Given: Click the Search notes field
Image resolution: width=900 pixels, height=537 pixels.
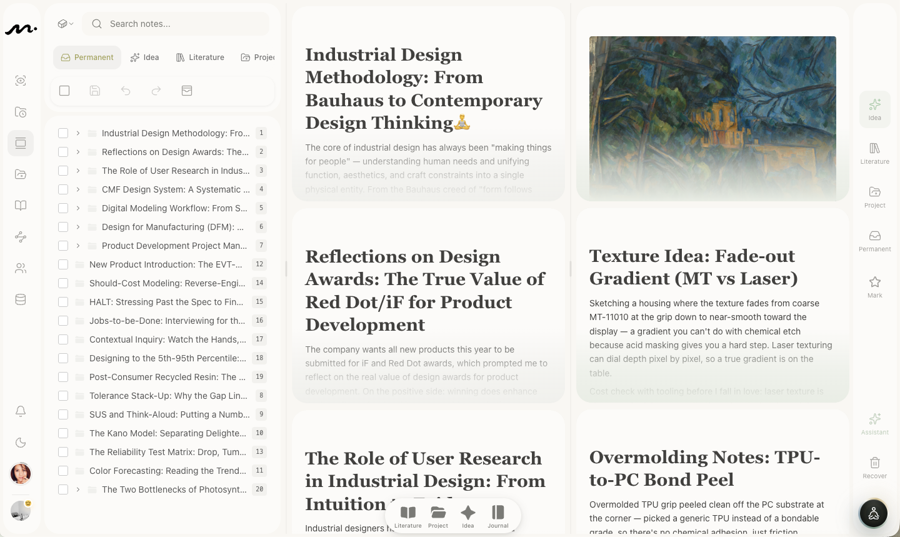Looking at the screenshot, I should [176, 24].
